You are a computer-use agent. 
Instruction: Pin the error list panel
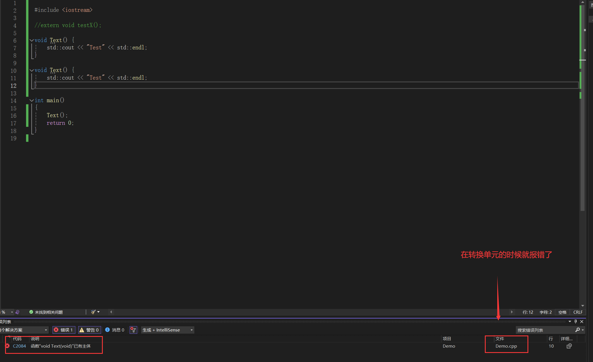pyautogui.click(x=575, y=321)
